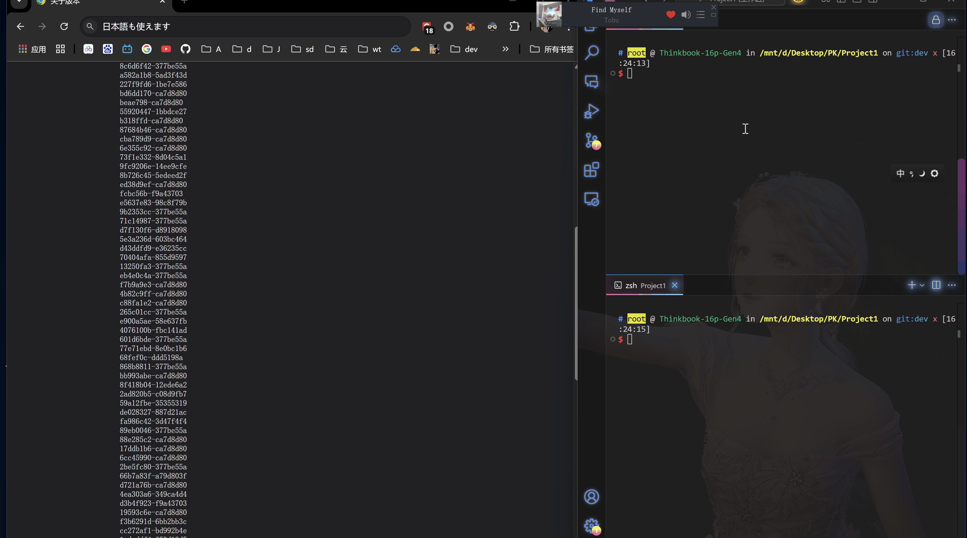Click the variation ID 66b7a83f-a79d803f
The height and width of the screenshot is (538, 967).
click(x=153, y=476)
